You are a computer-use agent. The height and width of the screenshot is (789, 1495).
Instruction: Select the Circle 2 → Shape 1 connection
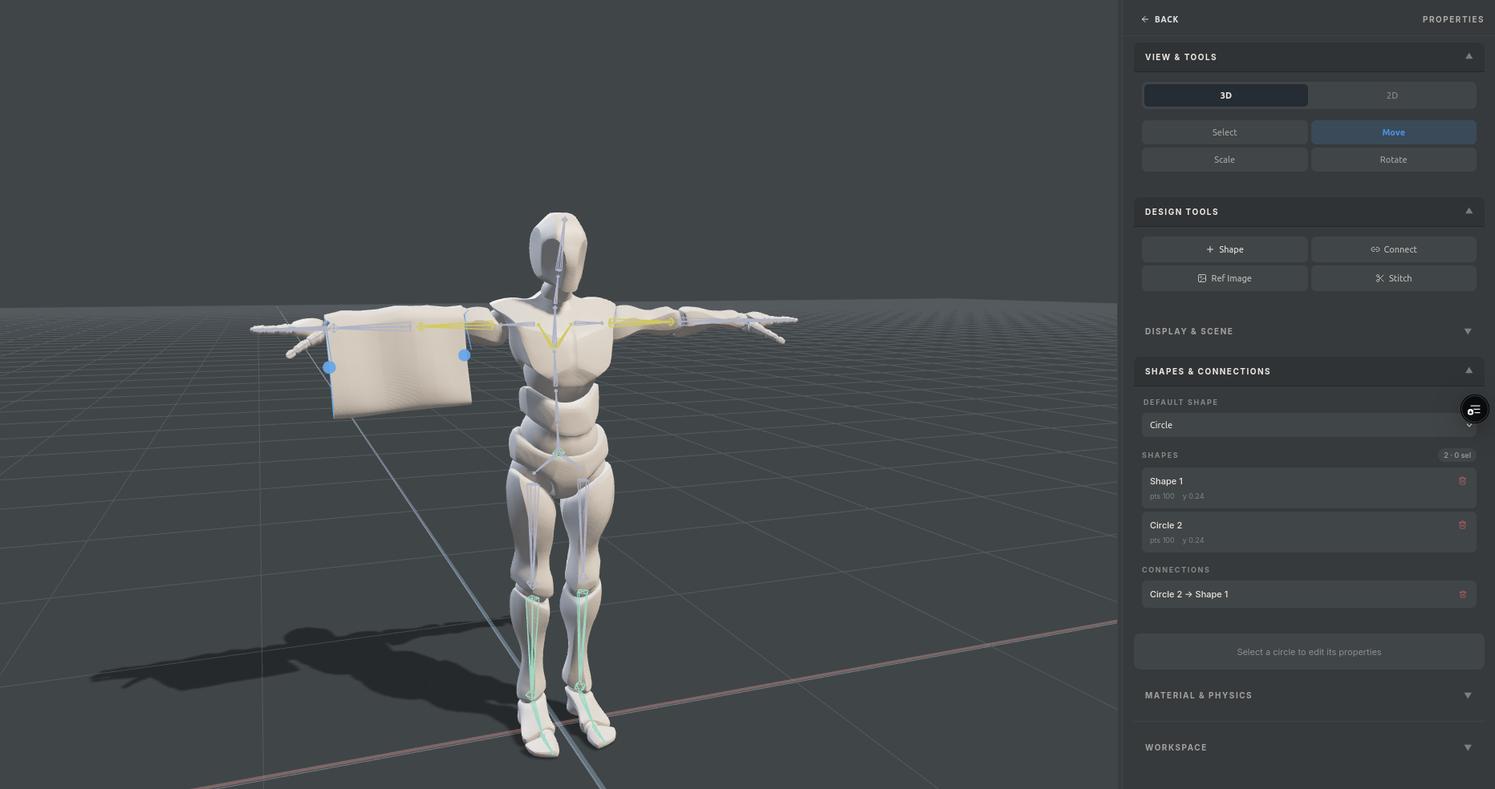point(1309,594)
